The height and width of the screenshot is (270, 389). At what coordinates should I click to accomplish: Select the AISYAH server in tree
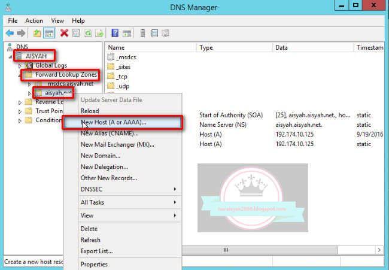click(x=36, y=56)
